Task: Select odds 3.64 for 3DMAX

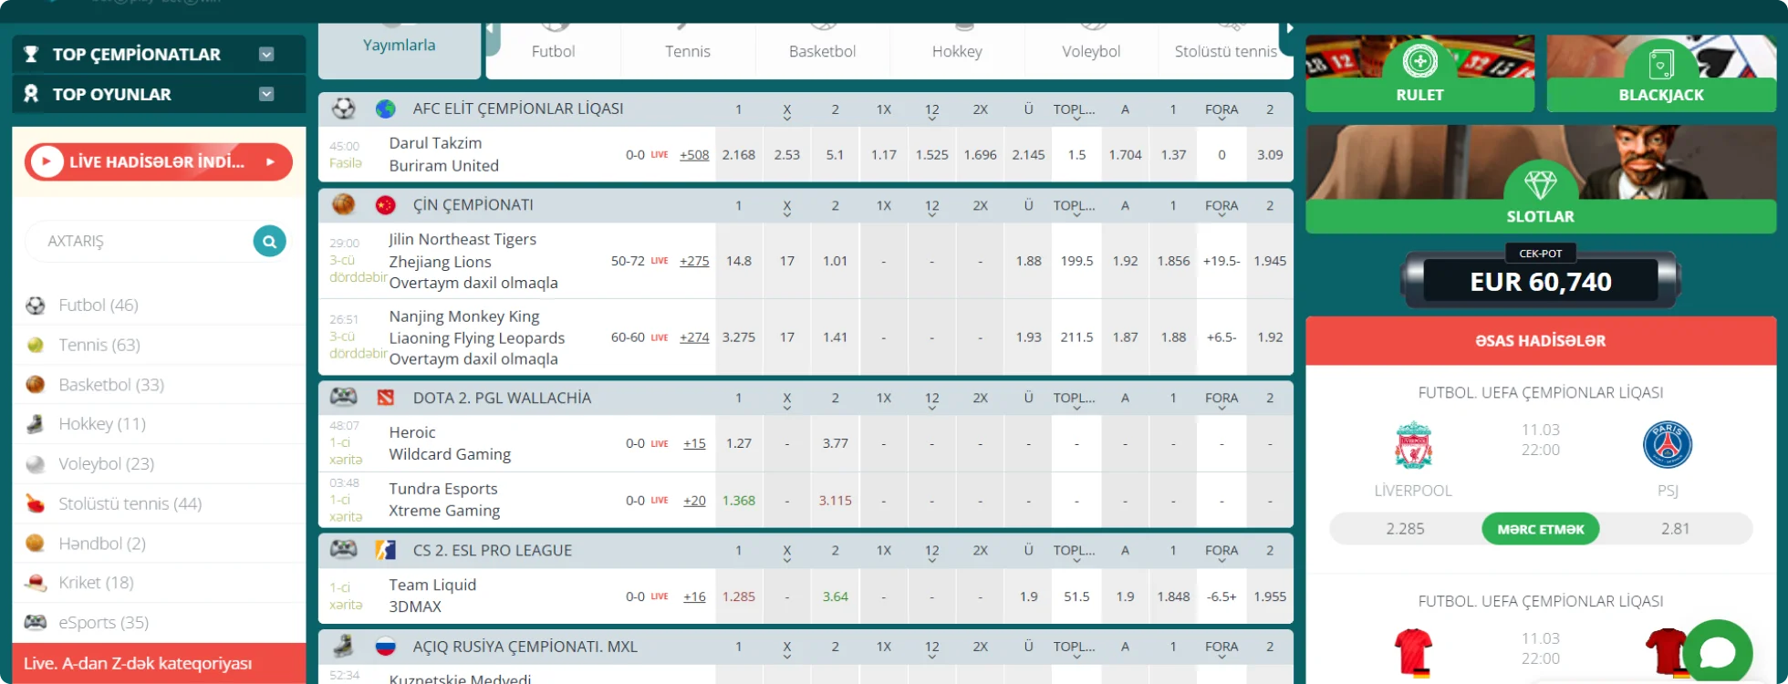Action: pos(835,596)
